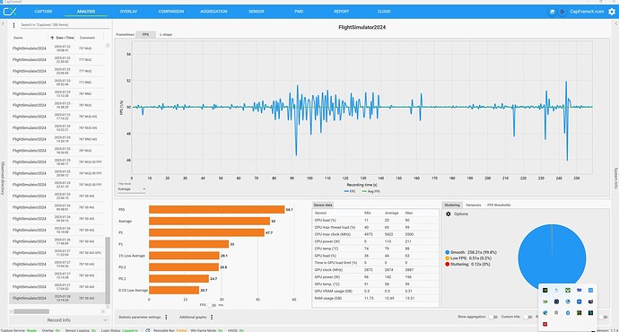The image size is (619, 332).
Task: Click the refresh icon in status bar
Action: tap(148, 330)
